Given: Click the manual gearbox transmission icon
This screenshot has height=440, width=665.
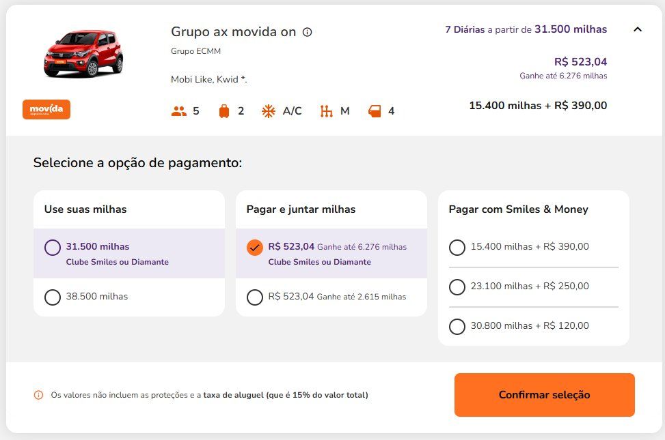Looking at the screenshot, I should (x=326, y=111).
